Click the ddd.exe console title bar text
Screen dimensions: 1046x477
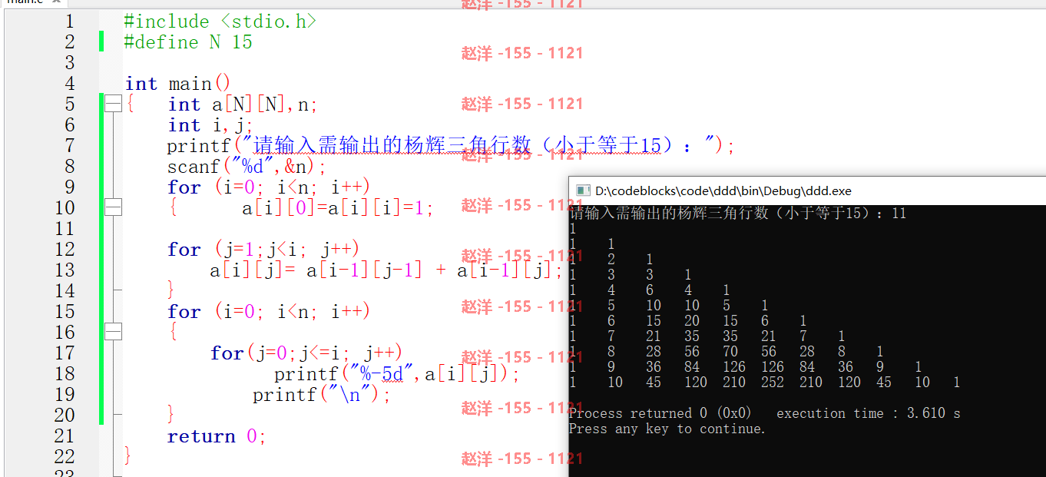click(723, 190)
